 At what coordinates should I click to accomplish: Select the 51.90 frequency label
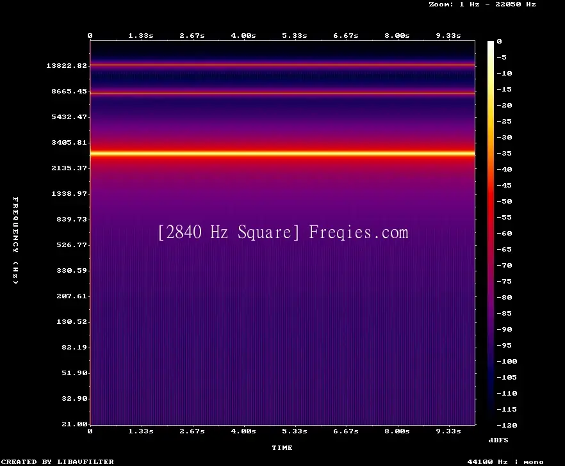click(x=74, y=373)
